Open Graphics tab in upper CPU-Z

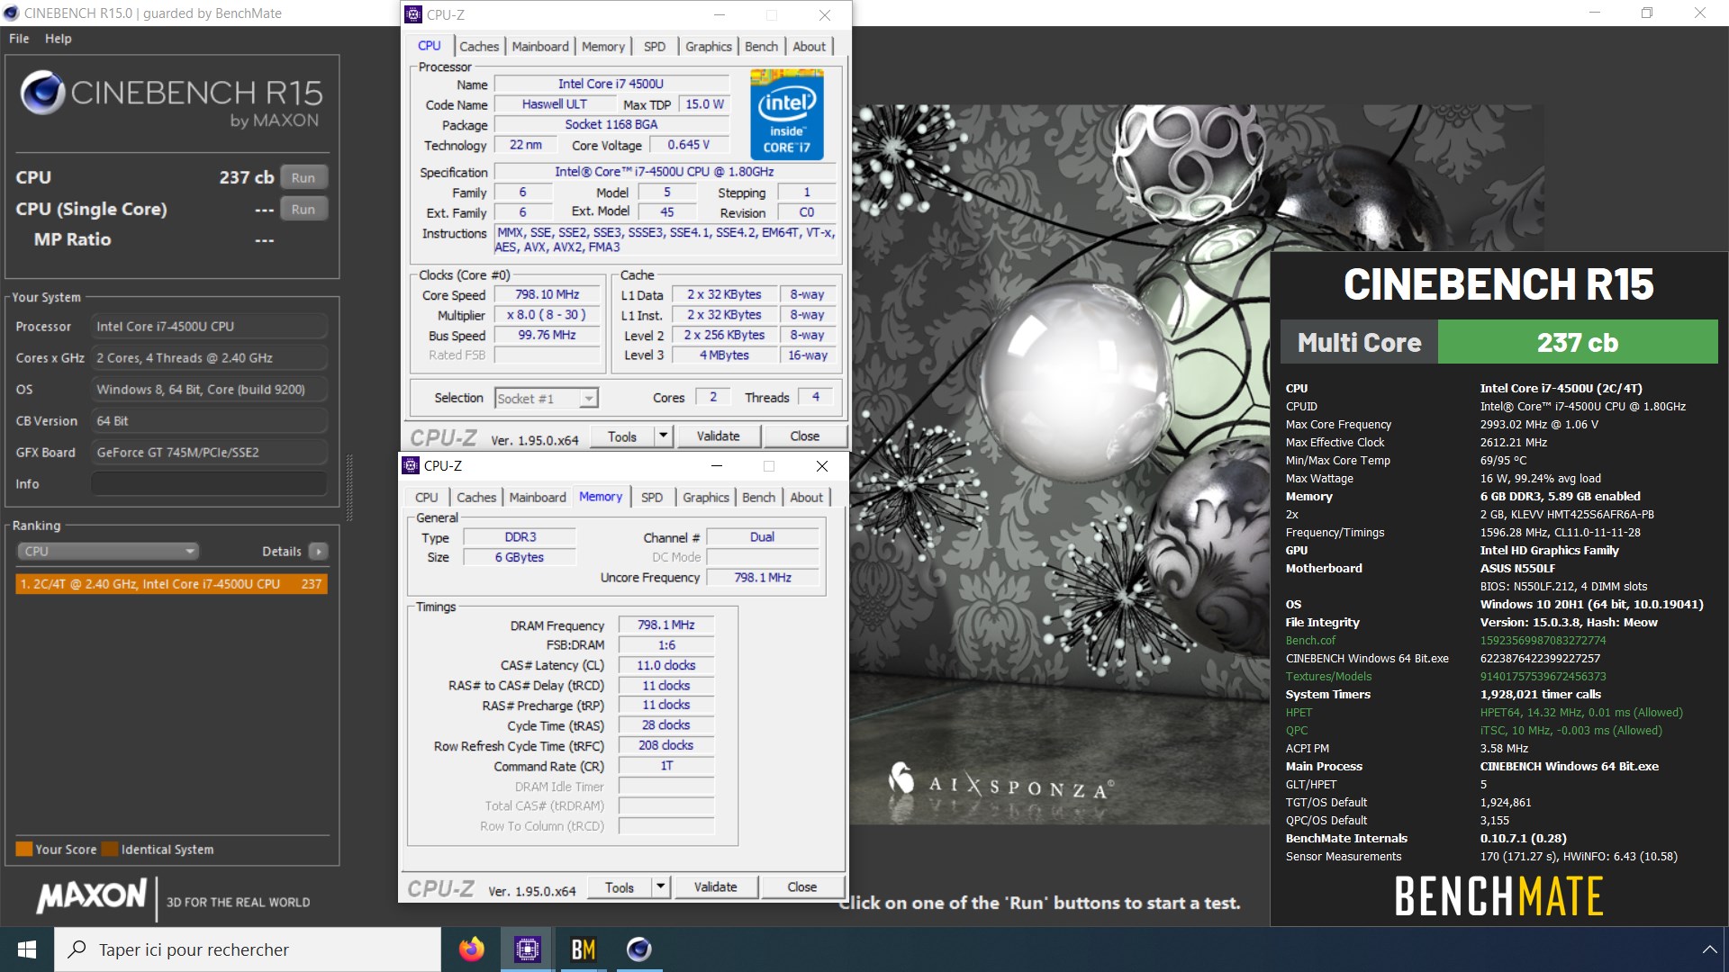709,47
